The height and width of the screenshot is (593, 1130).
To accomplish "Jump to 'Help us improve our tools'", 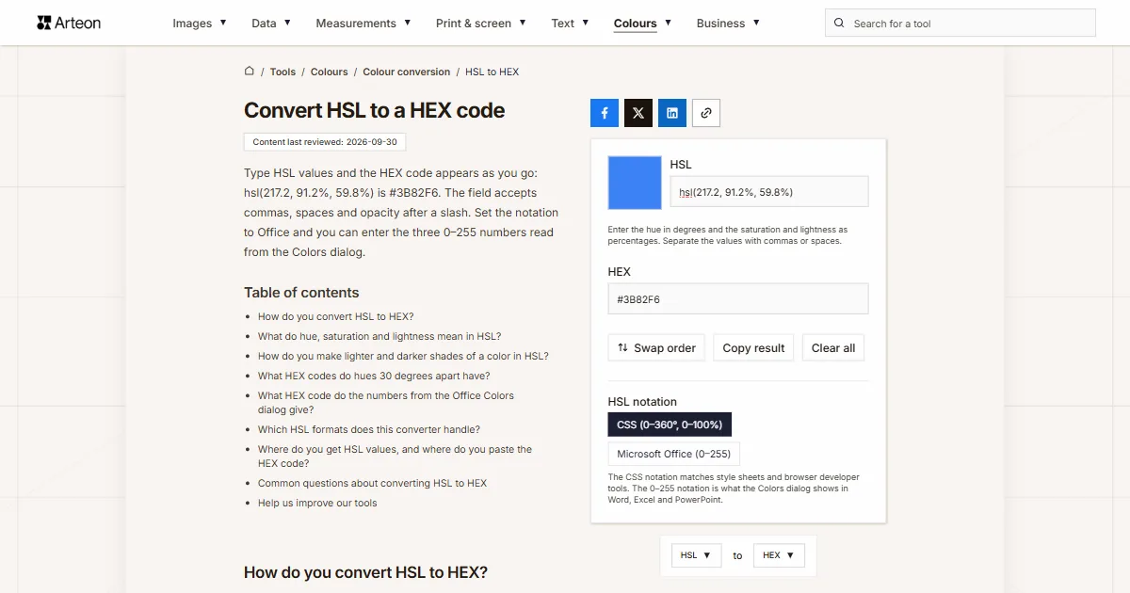I will pyautogui.click(x=317, y=503).
